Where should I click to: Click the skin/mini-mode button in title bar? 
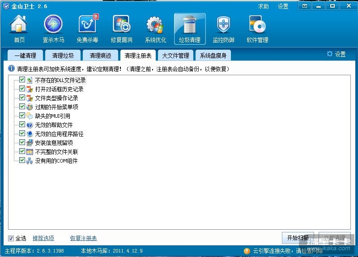(305, 6)
